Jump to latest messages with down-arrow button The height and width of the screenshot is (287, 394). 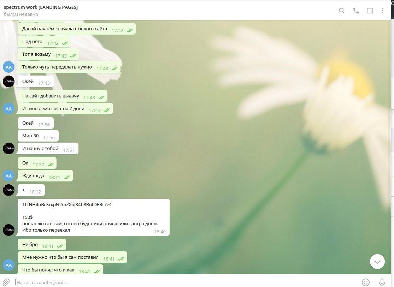click(x=377, y=262)
